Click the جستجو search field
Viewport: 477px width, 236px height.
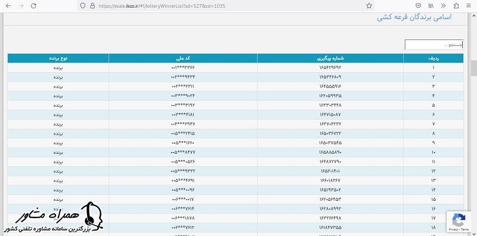coord(434,45)
